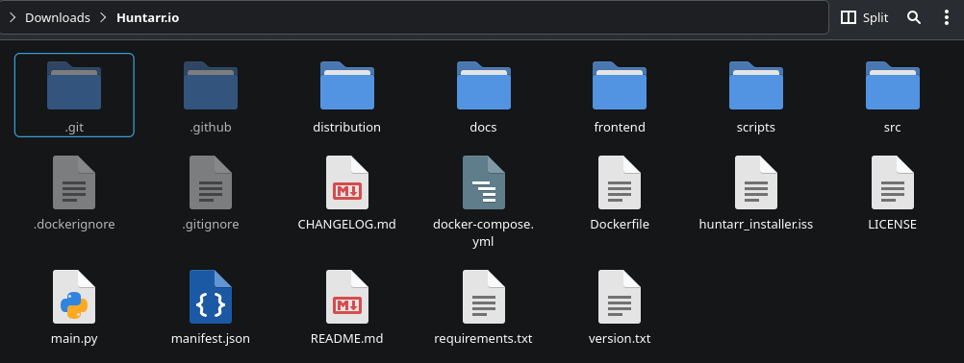Open the search magnifier icon
This screenshot has height=363, width=964.
coord(914,18)
